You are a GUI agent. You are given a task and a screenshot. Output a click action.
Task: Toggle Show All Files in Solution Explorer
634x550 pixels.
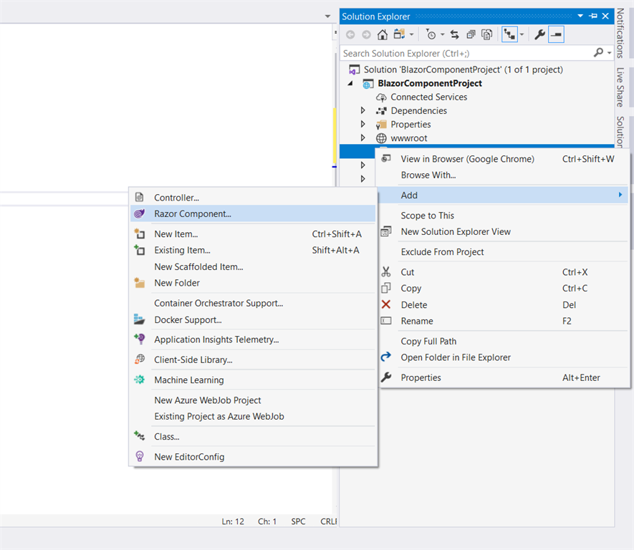[487, 35]
